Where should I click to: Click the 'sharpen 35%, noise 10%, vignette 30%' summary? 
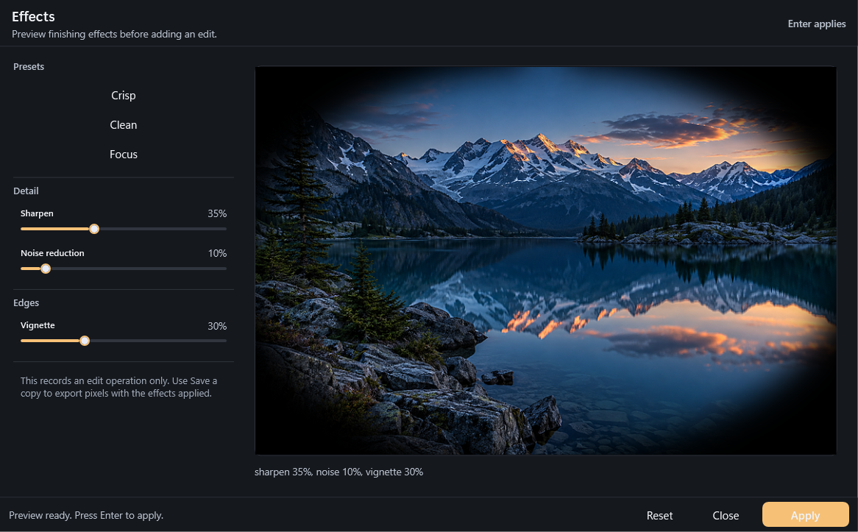tap(338, 472)
